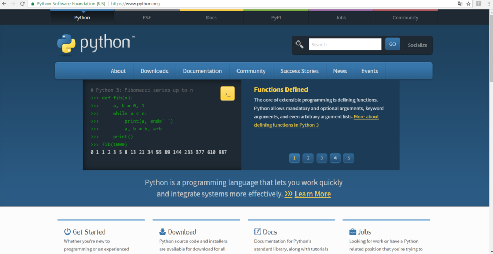The height and width of the screenshot is (254, 493).
Task: Click the Download heading link
Action: pos(182,232)
